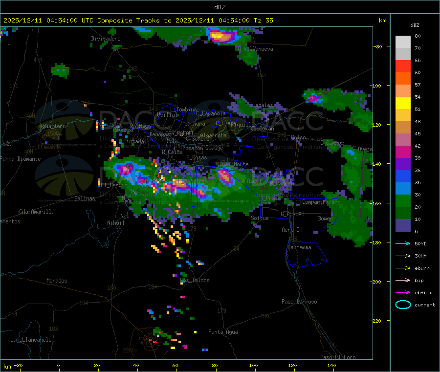Click the Punta_Agua location label
The width and height of the screenshot is (440, 372).
pos(223,332)
